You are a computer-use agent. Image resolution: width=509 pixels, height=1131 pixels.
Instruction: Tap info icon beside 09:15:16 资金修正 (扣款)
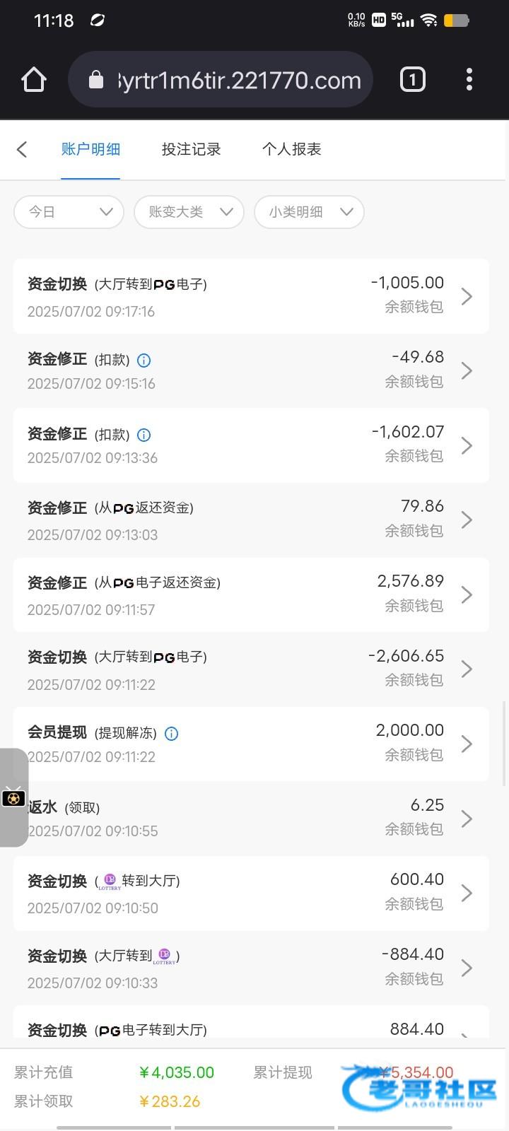(144, 361)
